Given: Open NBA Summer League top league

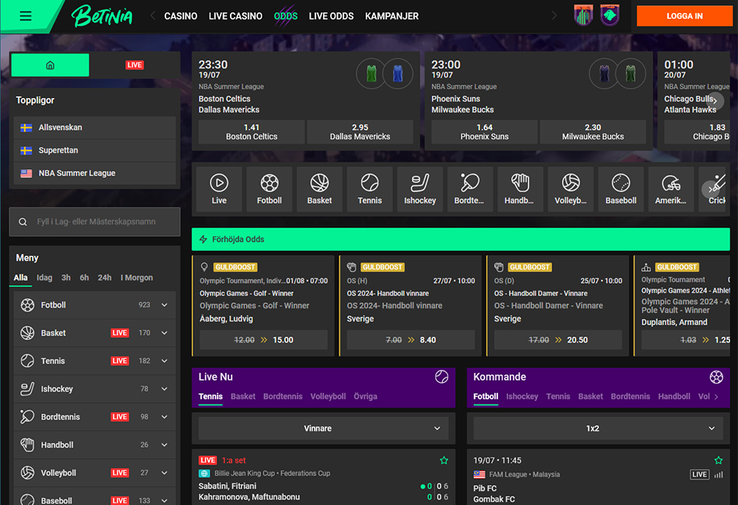Looking at the screenshot, I should (x=95, y=173).
